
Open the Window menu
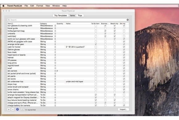tap(56, 6)
